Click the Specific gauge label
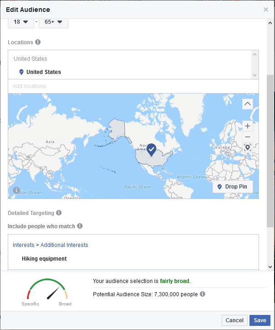275x330 pixels. pos(30,304)
